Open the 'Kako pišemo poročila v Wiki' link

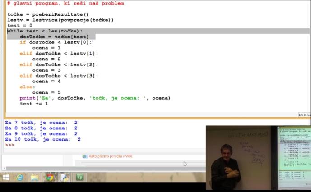coord(110,156)
